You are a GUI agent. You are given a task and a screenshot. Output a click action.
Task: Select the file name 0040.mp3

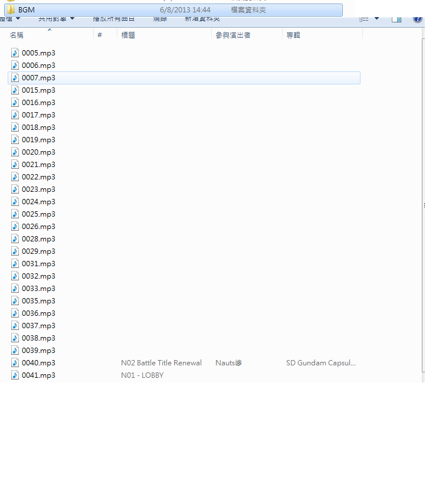point(38,363)
